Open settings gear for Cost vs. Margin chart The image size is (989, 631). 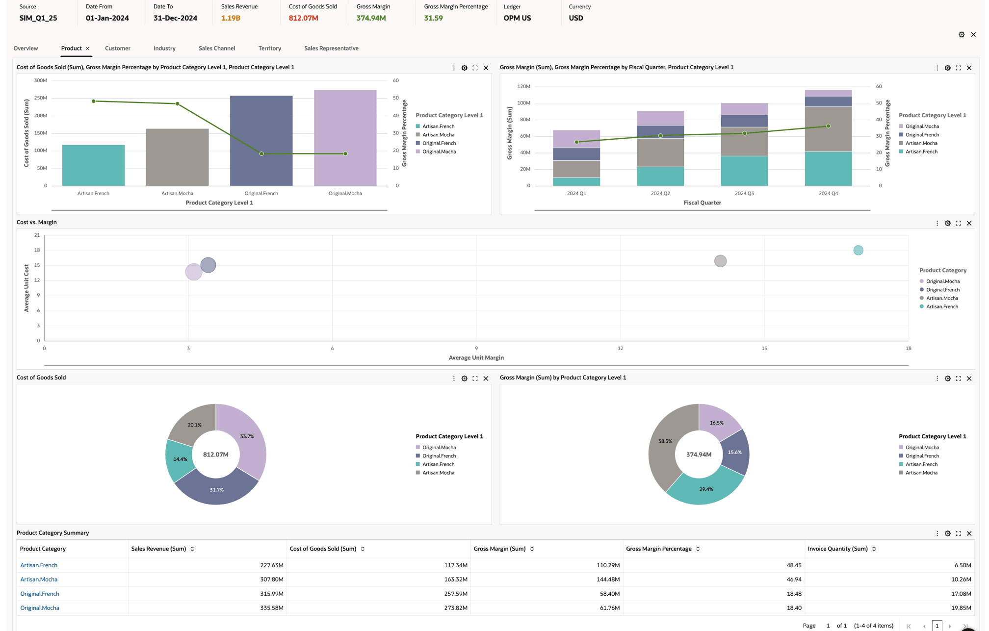(948, 223)
